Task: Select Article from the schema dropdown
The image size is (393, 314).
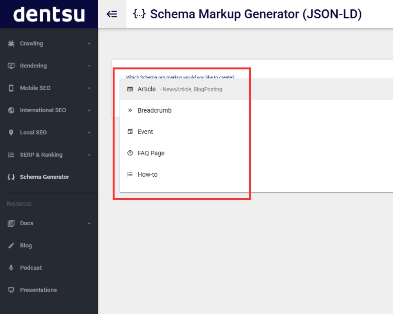Action: (x=256, y=89)
